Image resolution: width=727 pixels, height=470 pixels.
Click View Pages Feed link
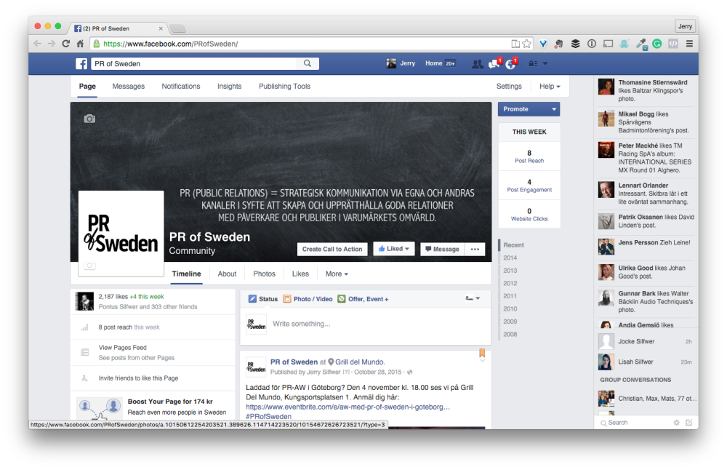[122, 348]
